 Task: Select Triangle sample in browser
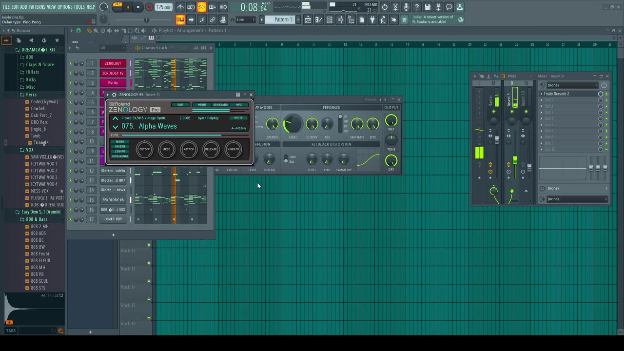point(41,143)
